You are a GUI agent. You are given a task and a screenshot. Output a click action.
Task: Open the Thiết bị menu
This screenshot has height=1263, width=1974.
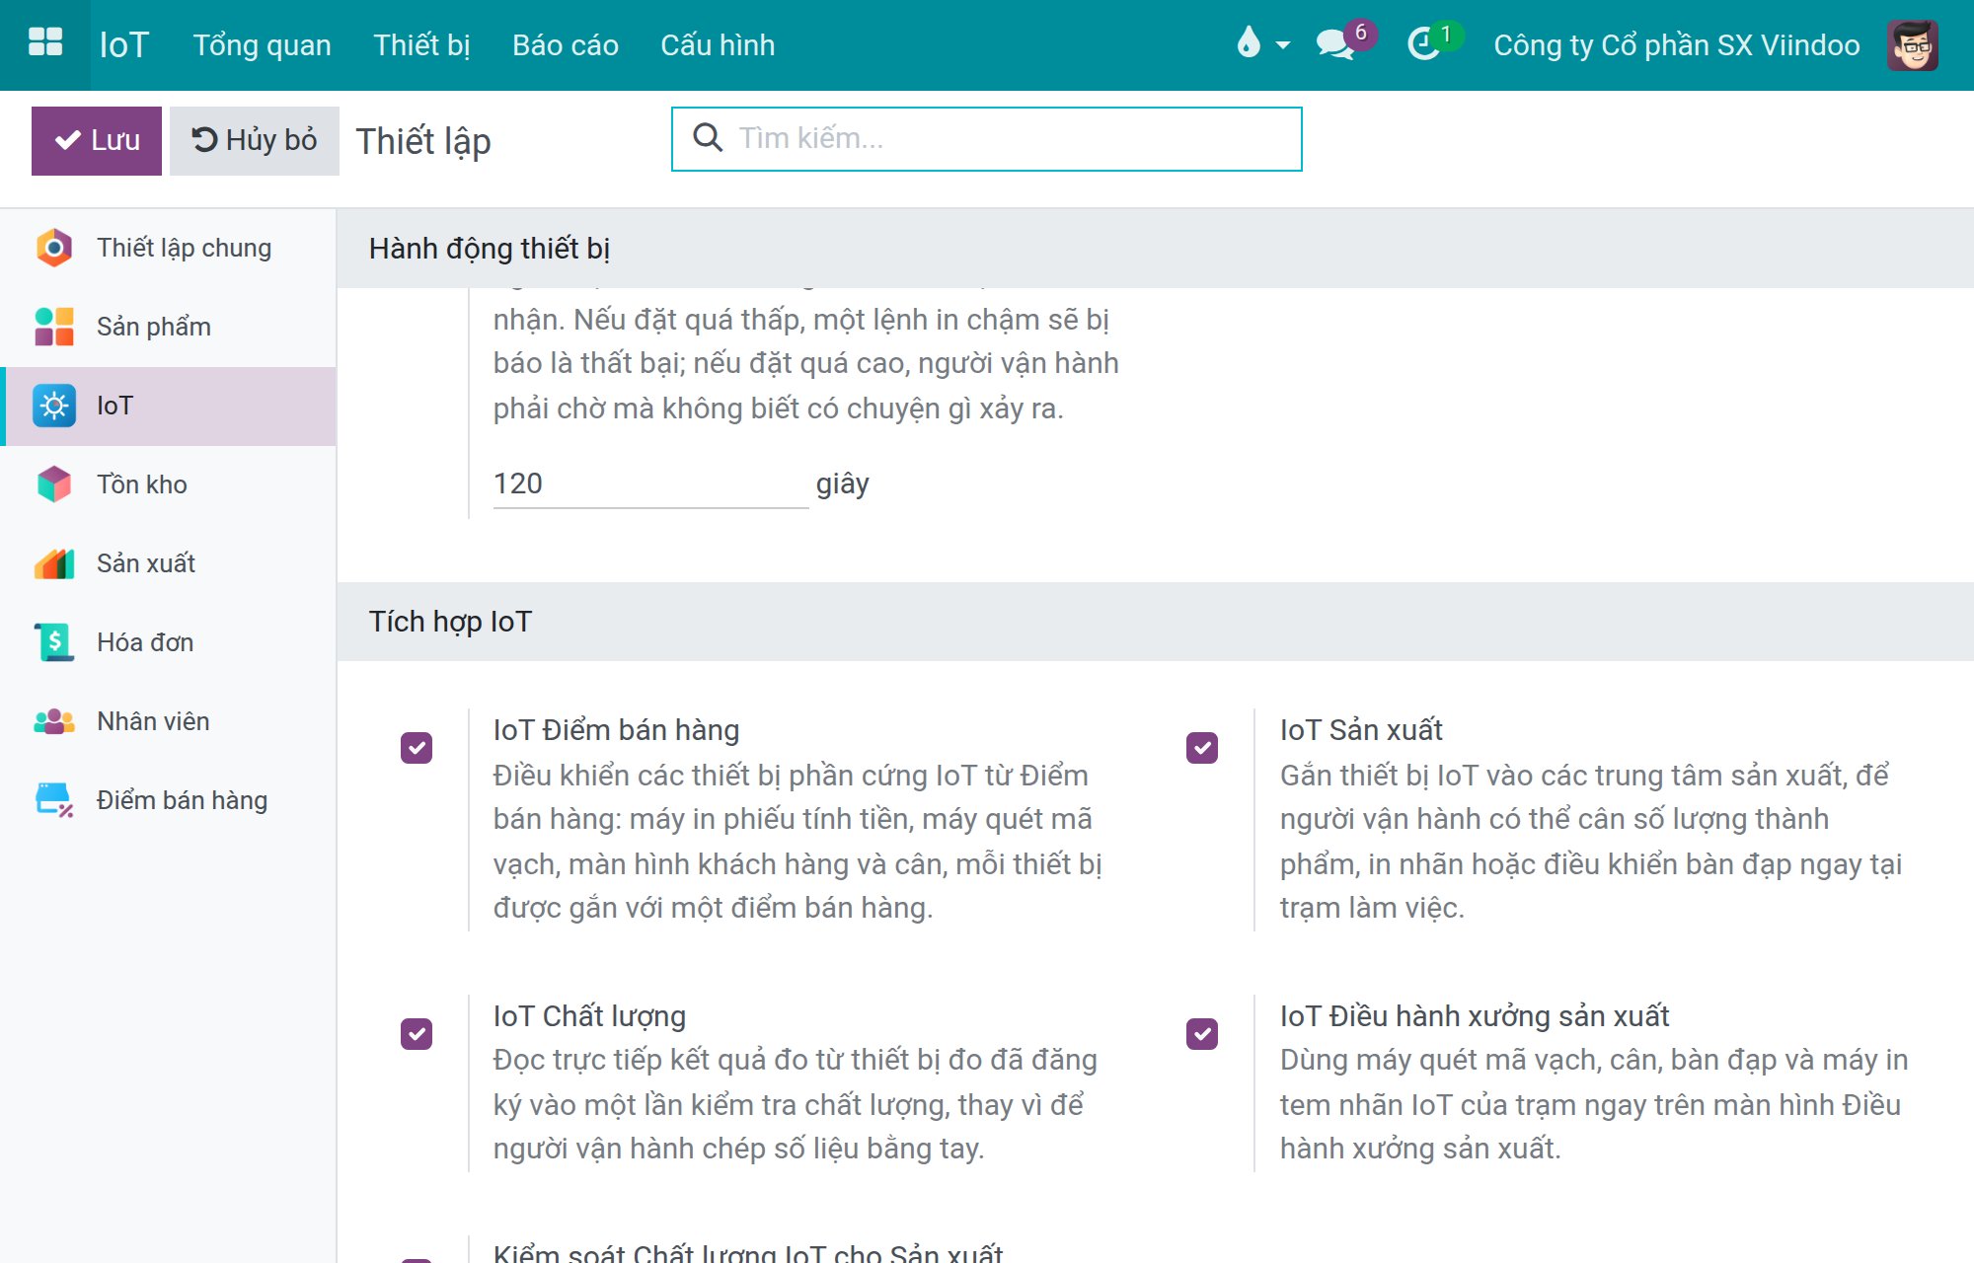[421, 45]
